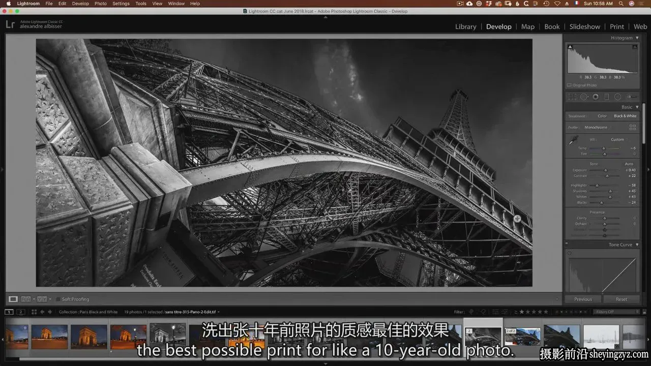
Task: Go back to the previous photo arrow
Action: pos(42,312)
